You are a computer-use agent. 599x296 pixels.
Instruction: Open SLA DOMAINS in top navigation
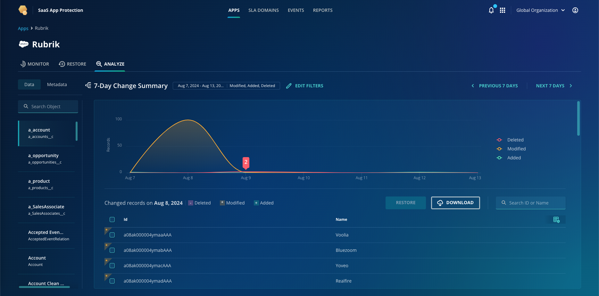(263, 10)
